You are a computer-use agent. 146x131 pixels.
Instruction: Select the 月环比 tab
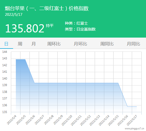[80, 44]
